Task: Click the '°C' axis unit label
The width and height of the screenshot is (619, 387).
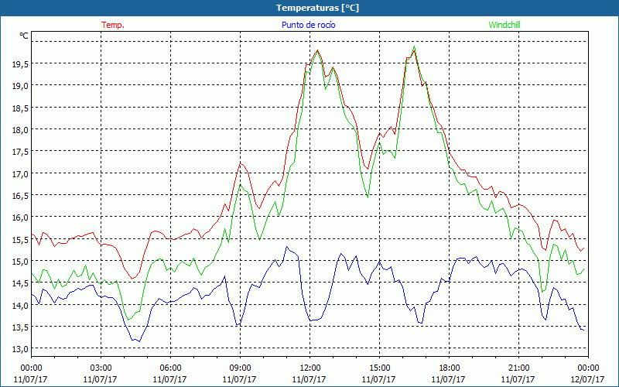Action: click(x=24, y=36)
